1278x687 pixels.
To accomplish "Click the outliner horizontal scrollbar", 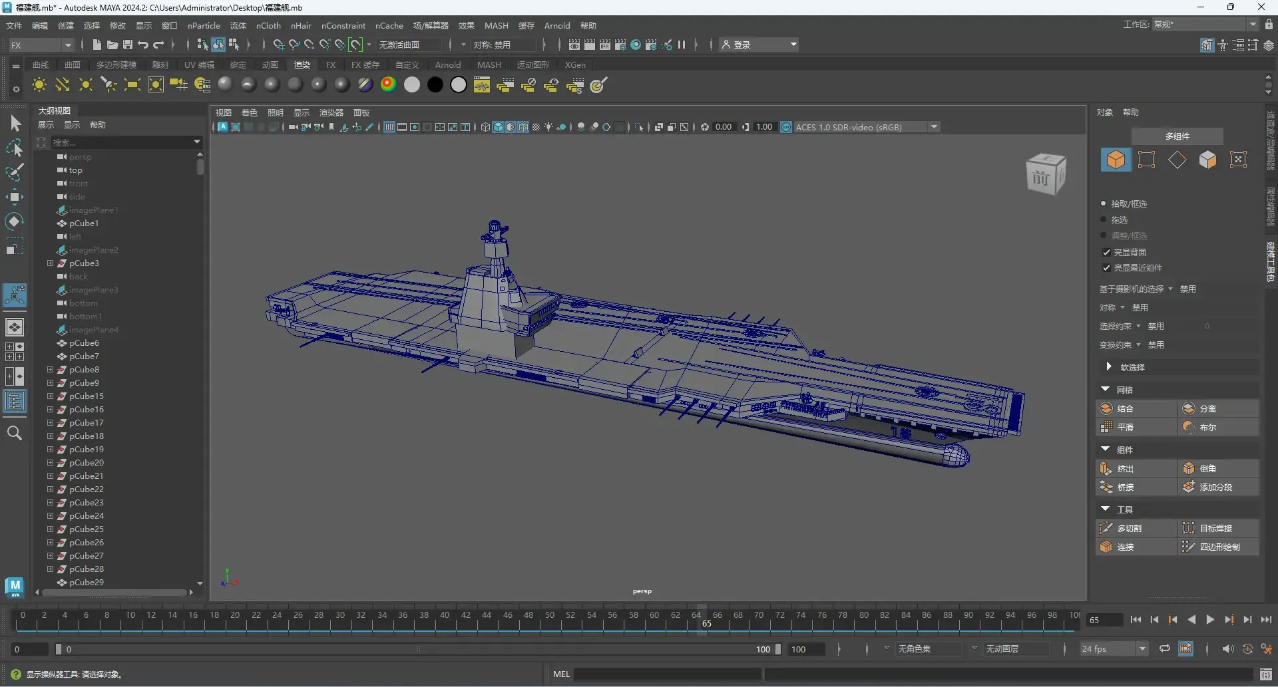I will pyautogui.click(x=114, y=592).
